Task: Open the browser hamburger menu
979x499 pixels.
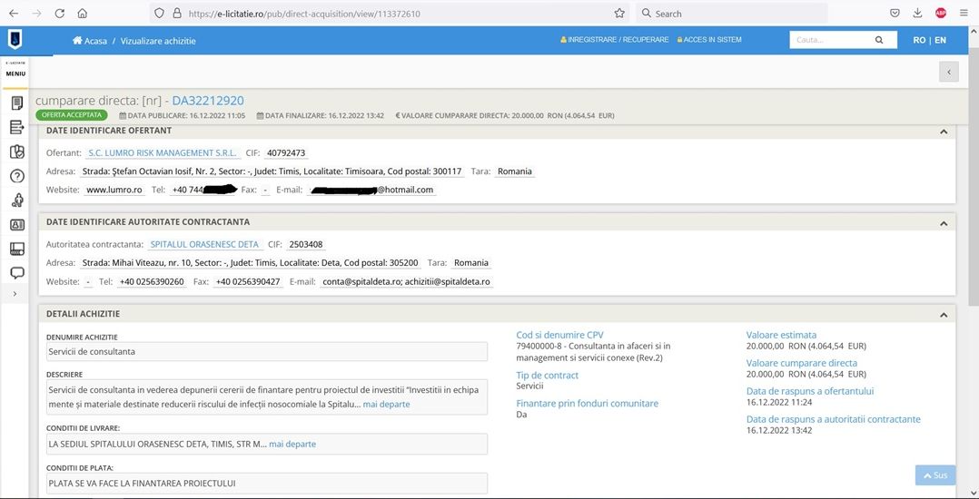Action: click(964, 13)
